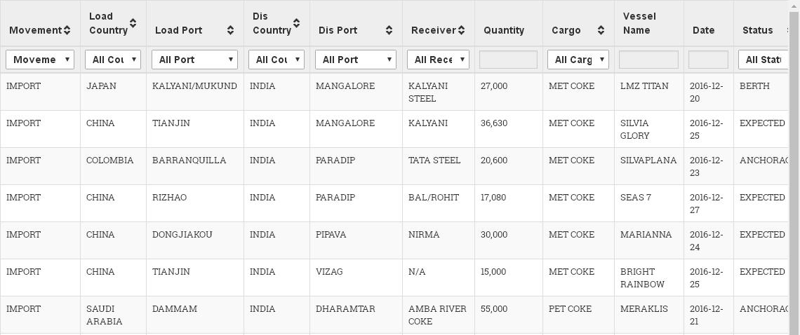
Task: Expand Load Country filter dropdown
Action: pos(113,60)
